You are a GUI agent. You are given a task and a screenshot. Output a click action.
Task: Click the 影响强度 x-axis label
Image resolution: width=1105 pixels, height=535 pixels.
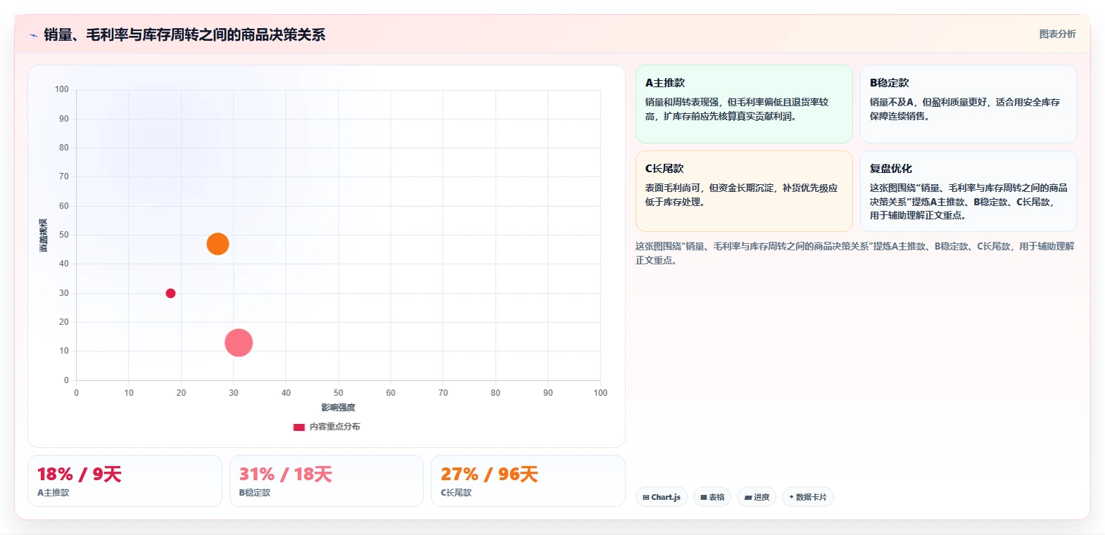(339, 408)
